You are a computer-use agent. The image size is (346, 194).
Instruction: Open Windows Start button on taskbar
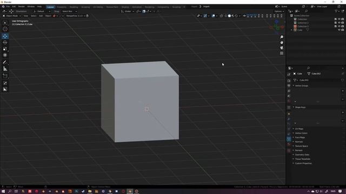(3, 191)
